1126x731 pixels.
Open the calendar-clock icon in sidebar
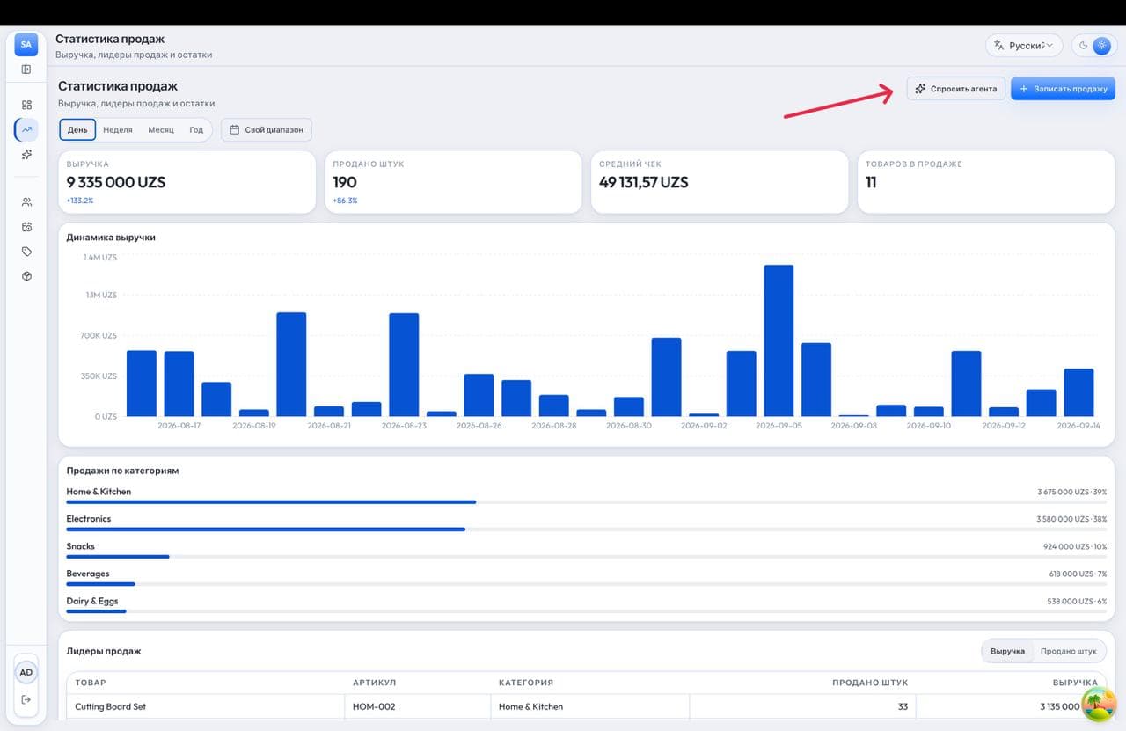[x=26, y=227]
